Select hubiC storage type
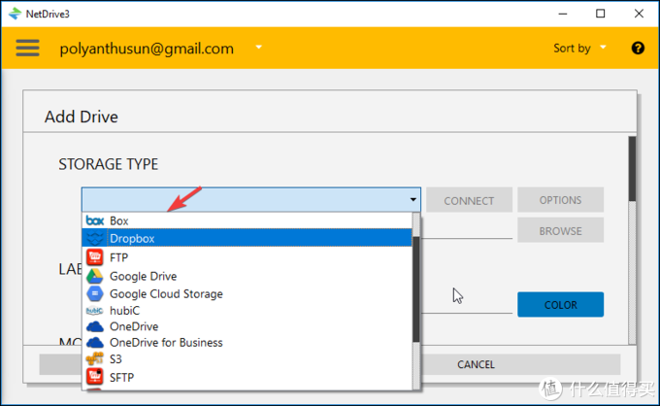This screenshot has height=406, width=660. tap(247, 311)
